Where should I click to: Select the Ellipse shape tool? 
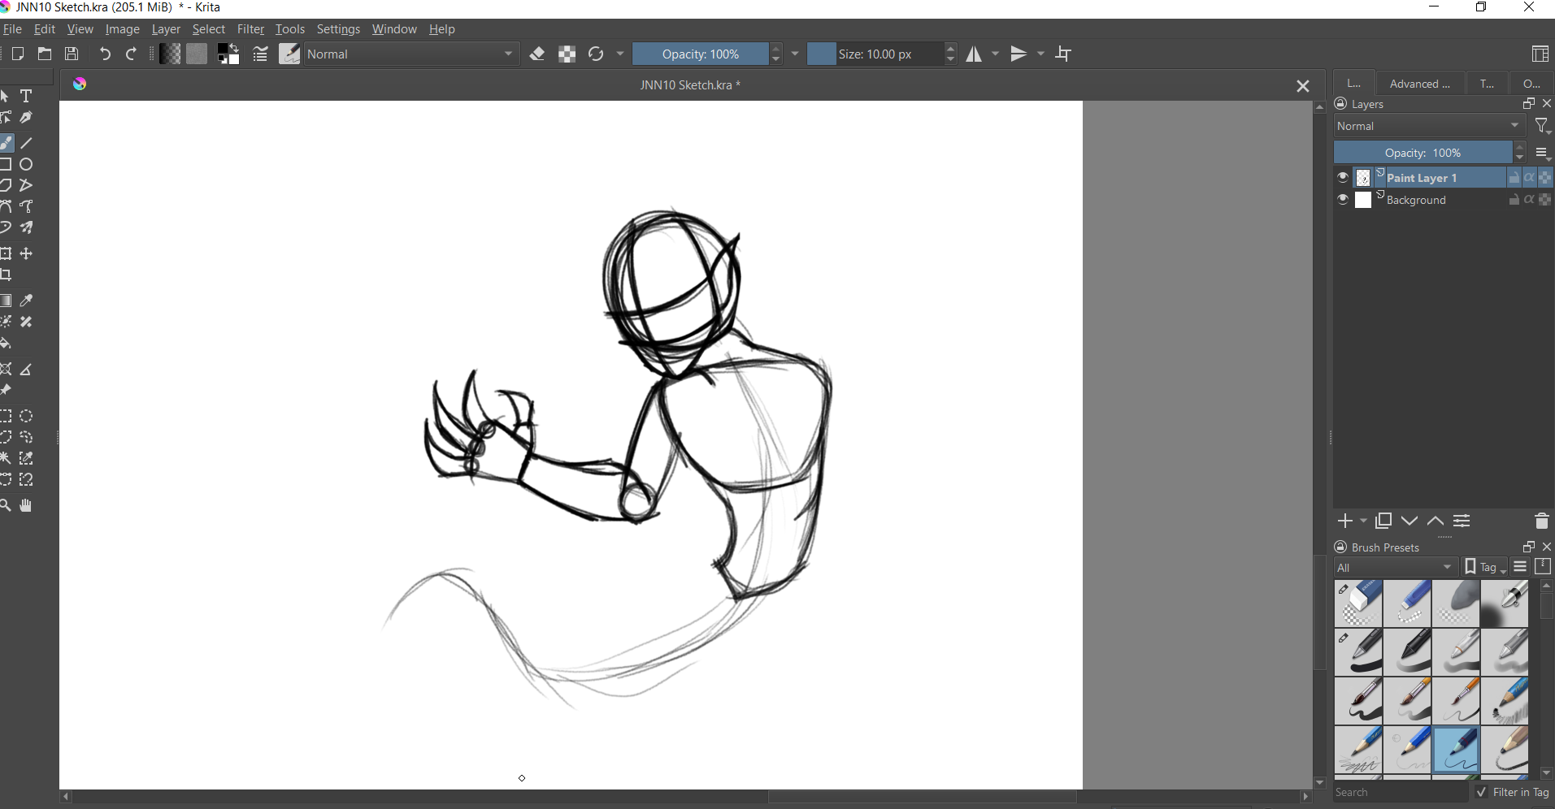(26, 164)
